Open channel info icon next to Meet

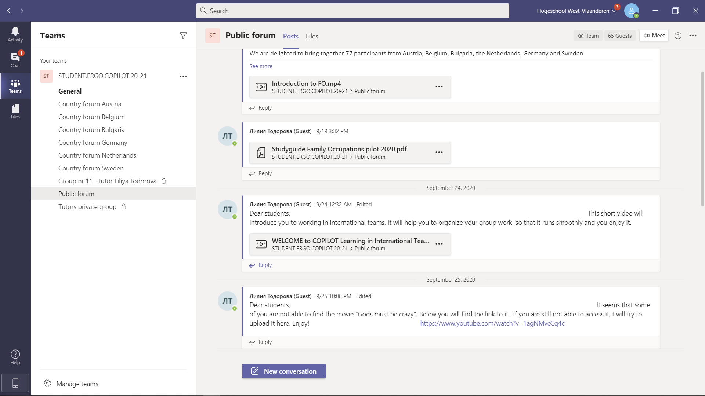pos(678,36)
